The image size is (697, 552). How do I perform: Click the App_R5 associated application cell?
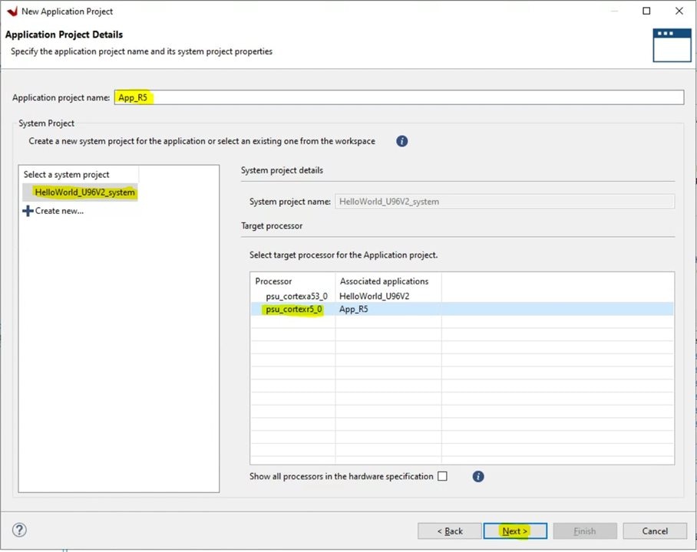pos(354,309)
